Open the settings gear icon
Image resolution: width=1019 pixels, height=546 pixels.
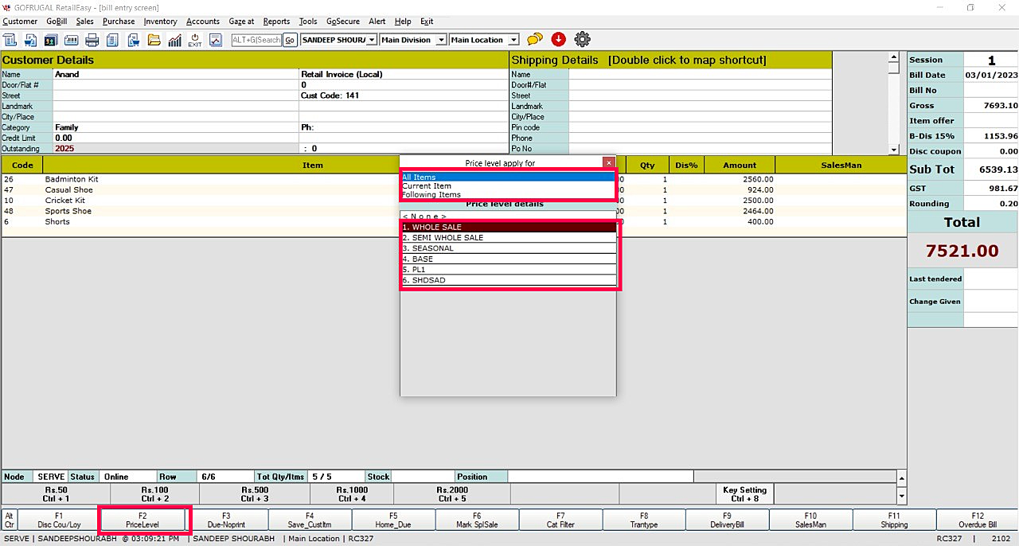[582, 40]
